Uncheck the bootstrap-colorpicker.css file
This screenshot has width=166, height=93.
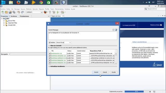50,56
